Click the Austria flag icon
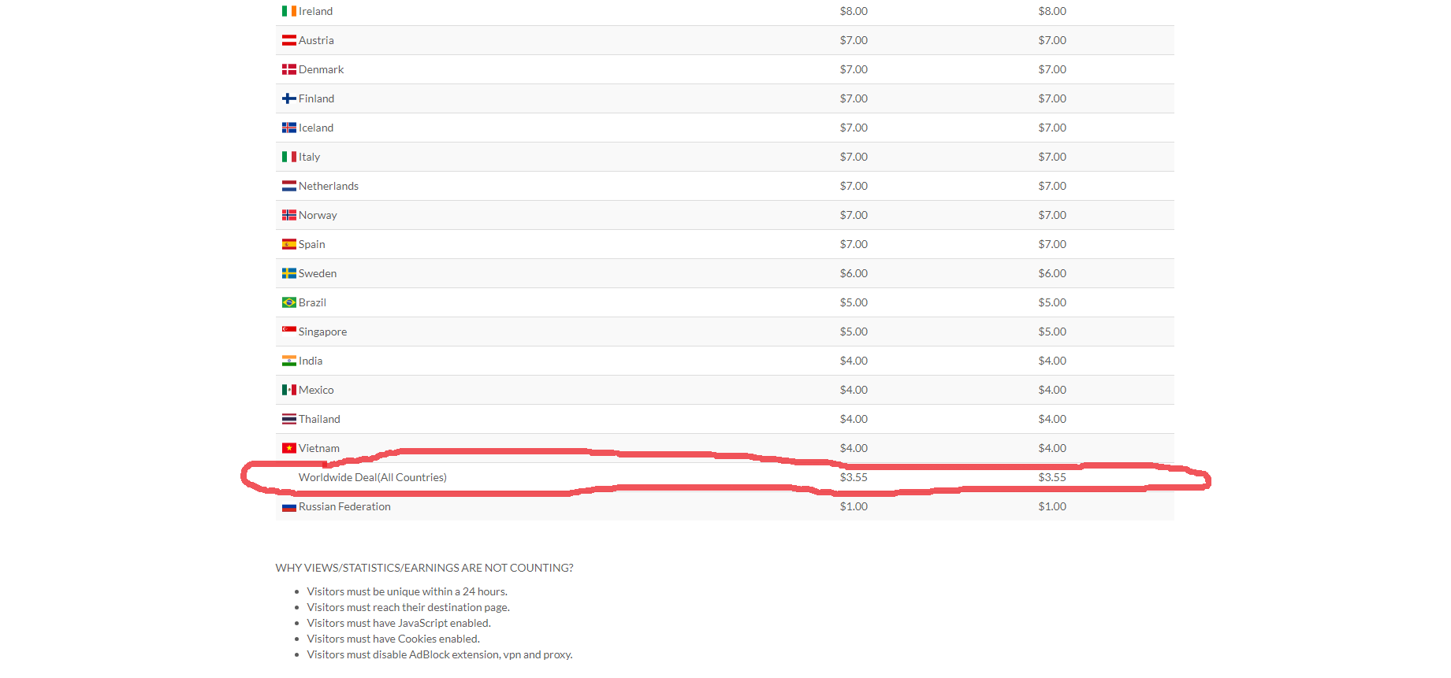 click(288, 40)
